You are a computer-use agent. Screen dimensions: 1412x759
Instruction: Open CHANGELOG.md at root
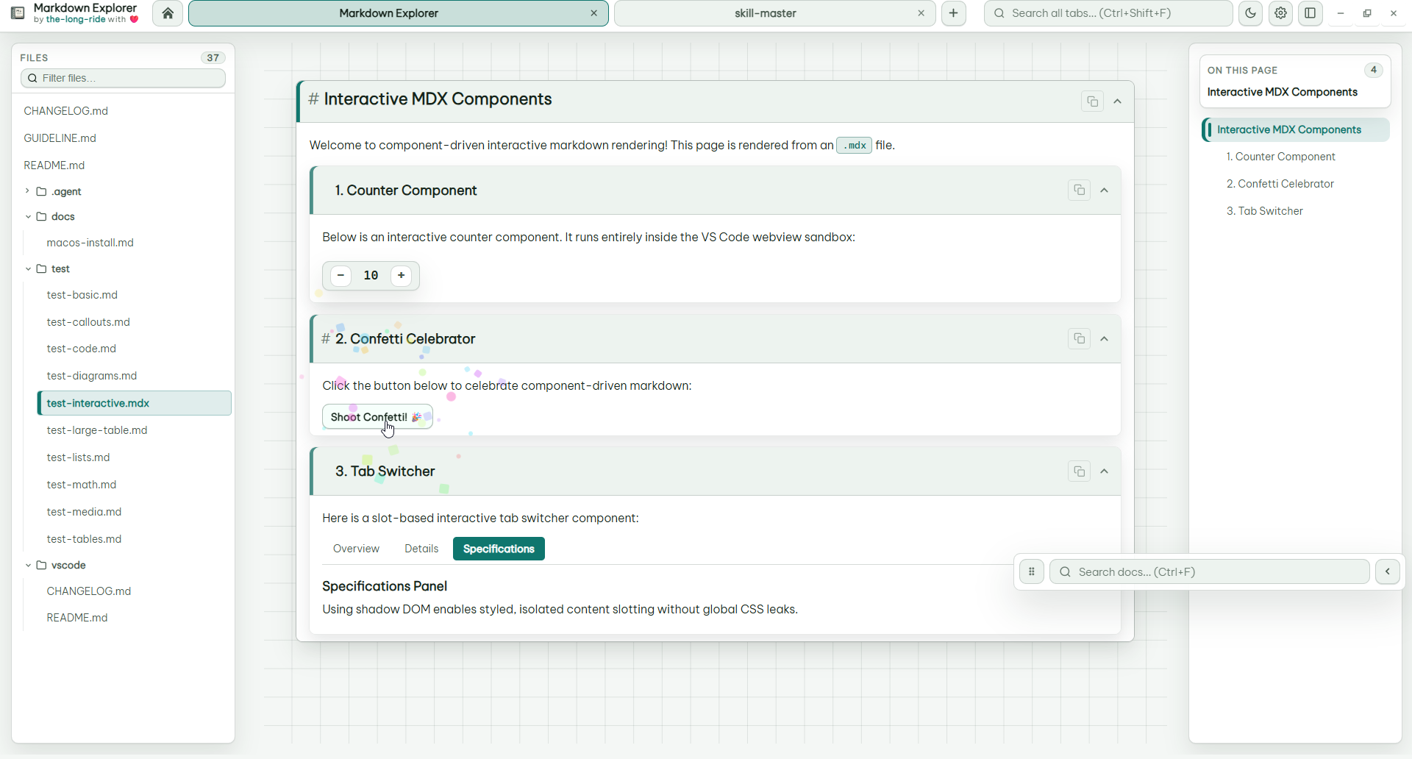pos(65,111)
